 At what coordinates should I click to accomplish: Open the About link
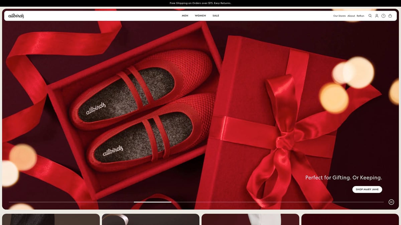pos(351,16)
